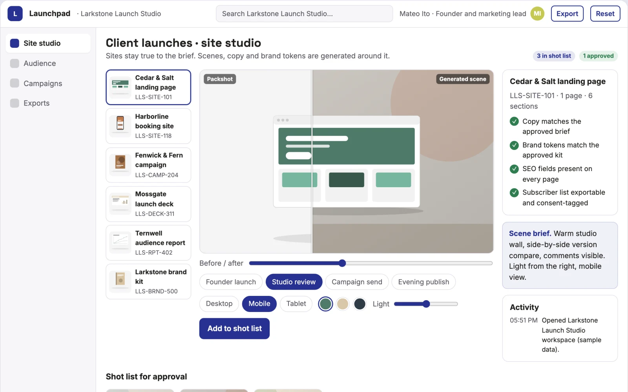Select the Harborline booking site thumbnail
The image size is (628, 392).
click(120, 126)
